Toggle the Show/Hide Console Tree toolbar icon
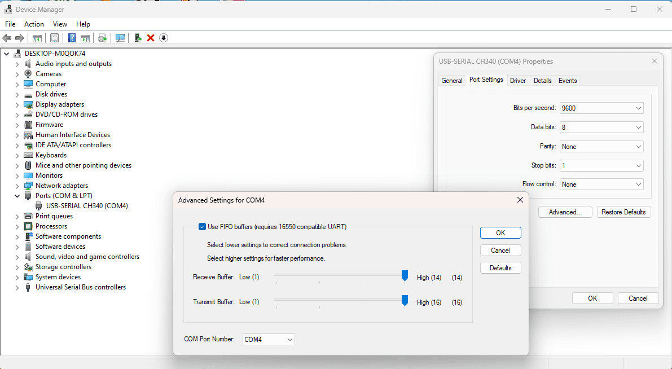The image size is (672, 369). tap(37, 38)
